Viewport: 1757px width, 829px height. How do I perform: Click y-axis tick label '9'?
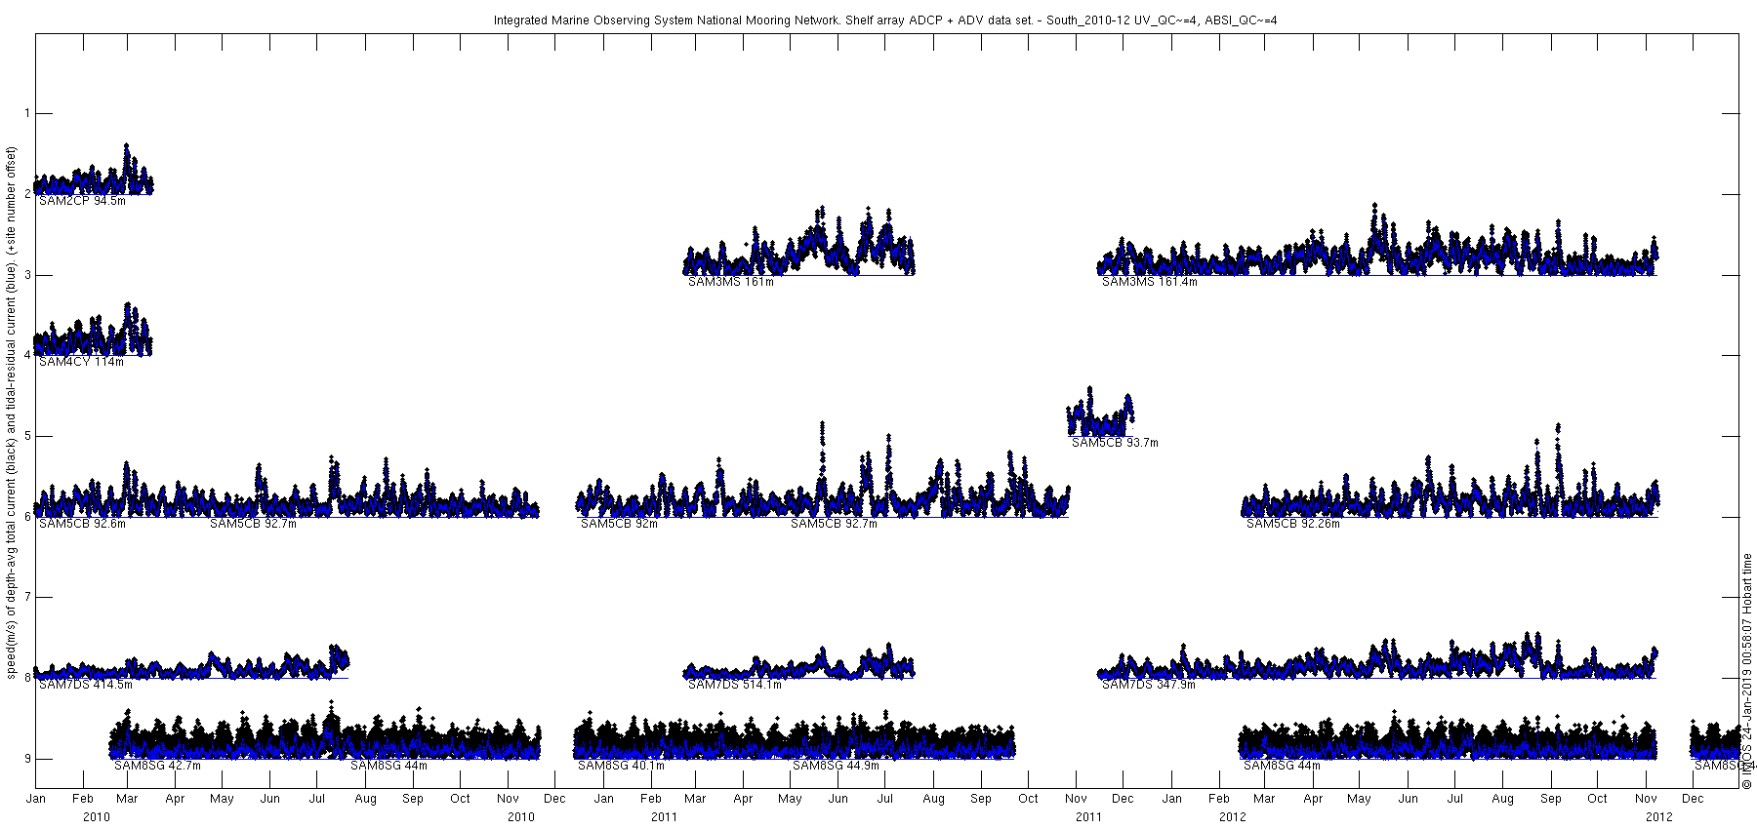(x=25, y=759)
